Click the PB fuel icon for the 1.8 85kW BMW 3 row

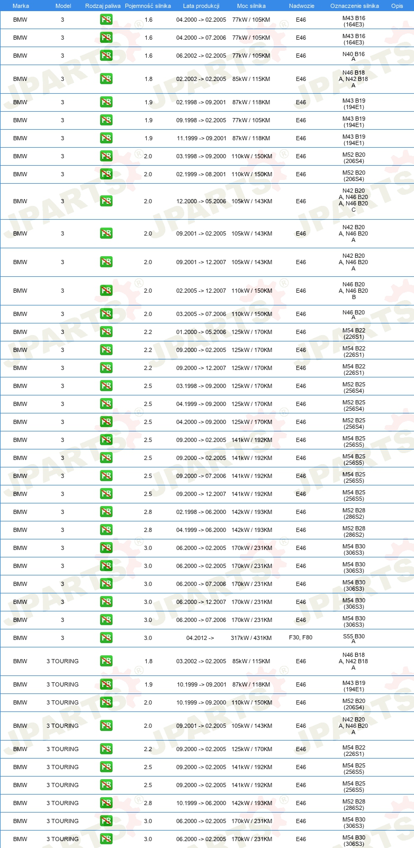tap(106, 79)
